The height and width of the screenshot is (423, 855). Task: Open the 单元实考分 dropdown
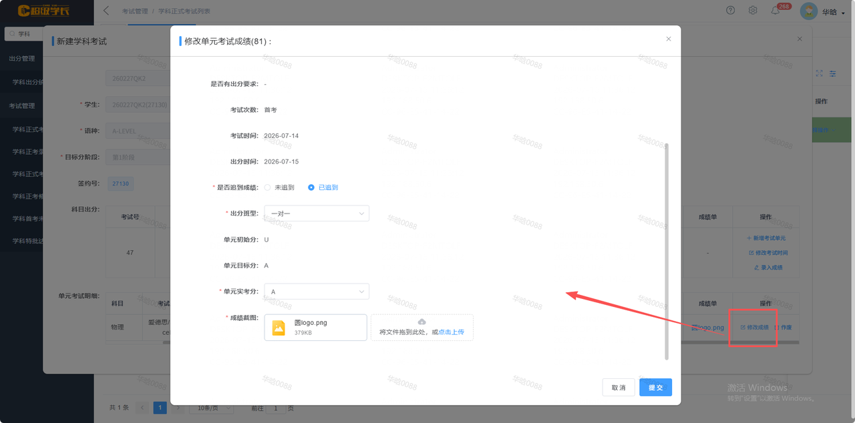(x=317, y=292)
